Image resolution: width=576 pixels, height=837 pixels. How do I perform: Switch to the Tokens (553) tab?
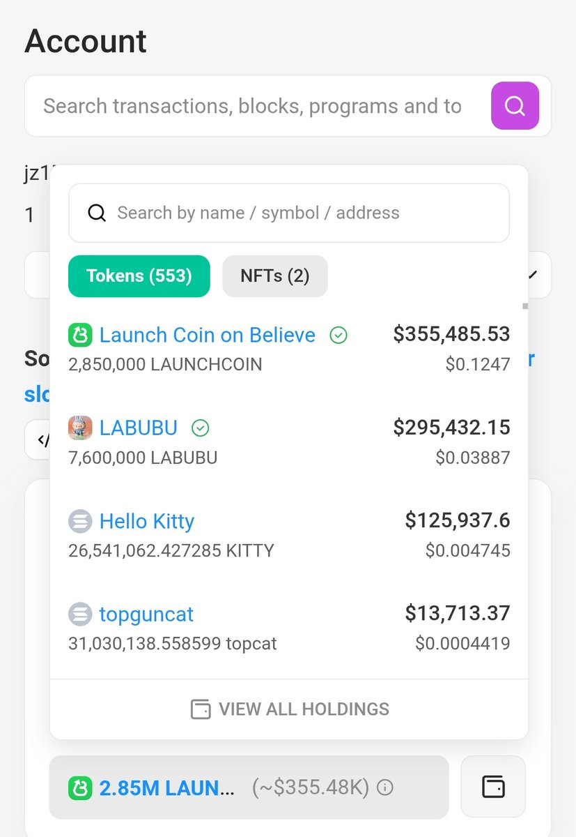(x=139, y=276)
